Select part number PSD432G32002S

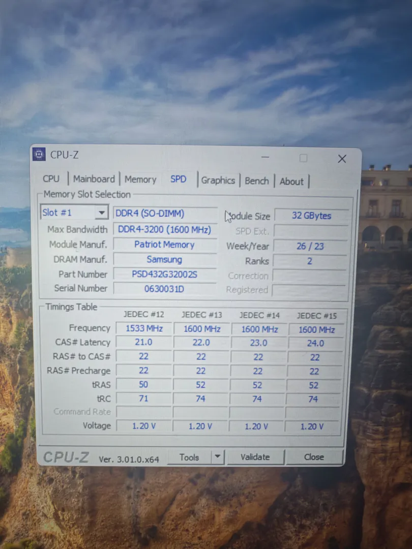pyautogui.click(x=165, y=274)
